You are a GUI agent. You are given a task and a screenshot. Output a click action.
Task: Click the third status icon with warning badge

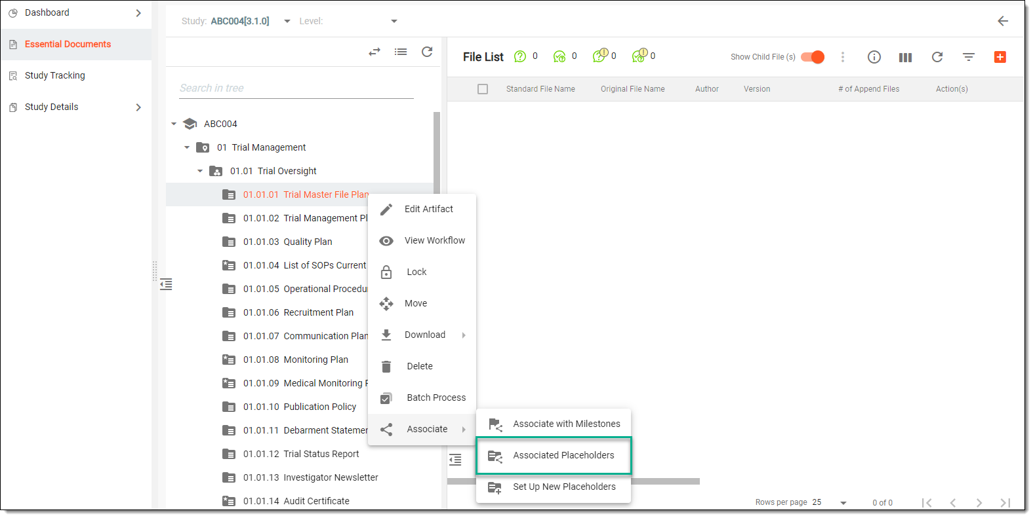tap(600, 56)
